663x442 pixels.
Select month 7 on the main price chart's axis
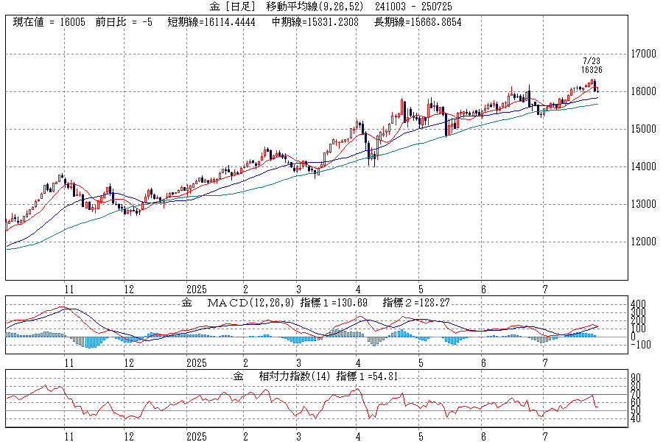point(544,289)
